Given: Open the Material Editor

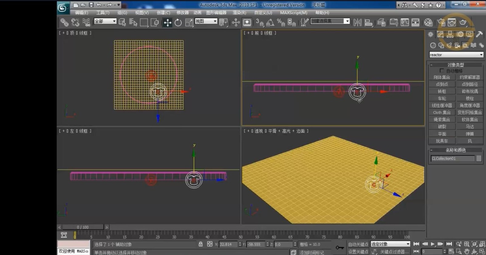Looking at the screenshot, I should coord(428,22).
